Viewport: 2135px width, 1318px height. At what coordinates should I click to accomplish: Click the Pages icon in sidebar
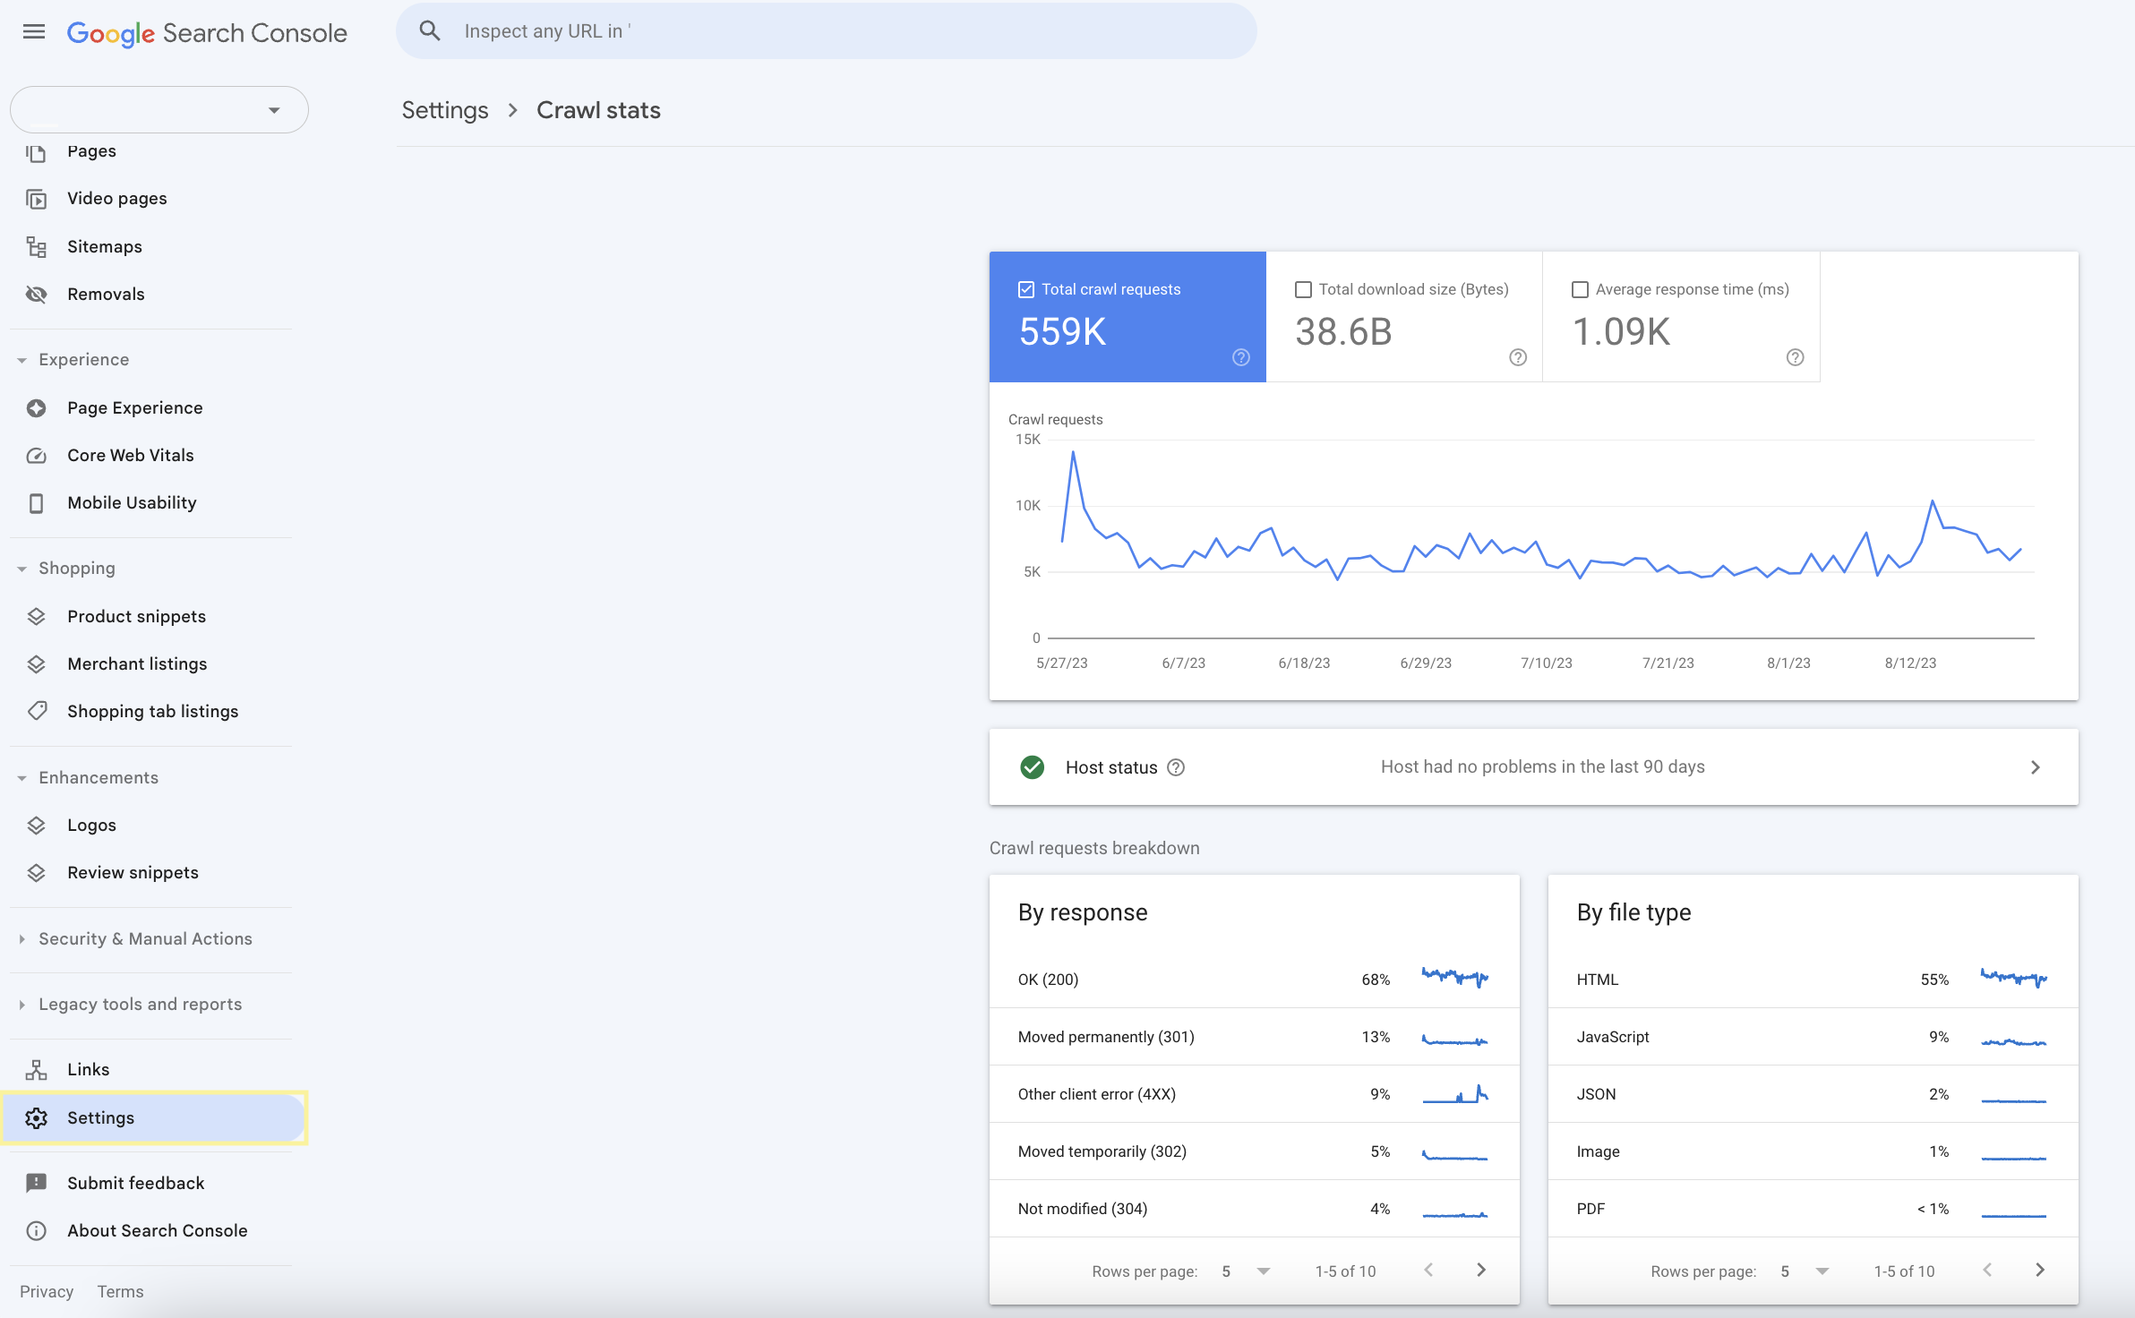click(x=36, y=152)
